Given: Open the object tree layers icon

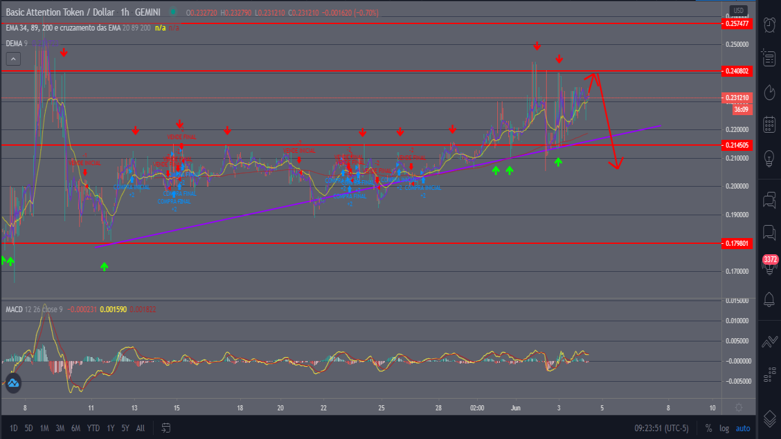Looking at the screenshot, I should [769, 418].
